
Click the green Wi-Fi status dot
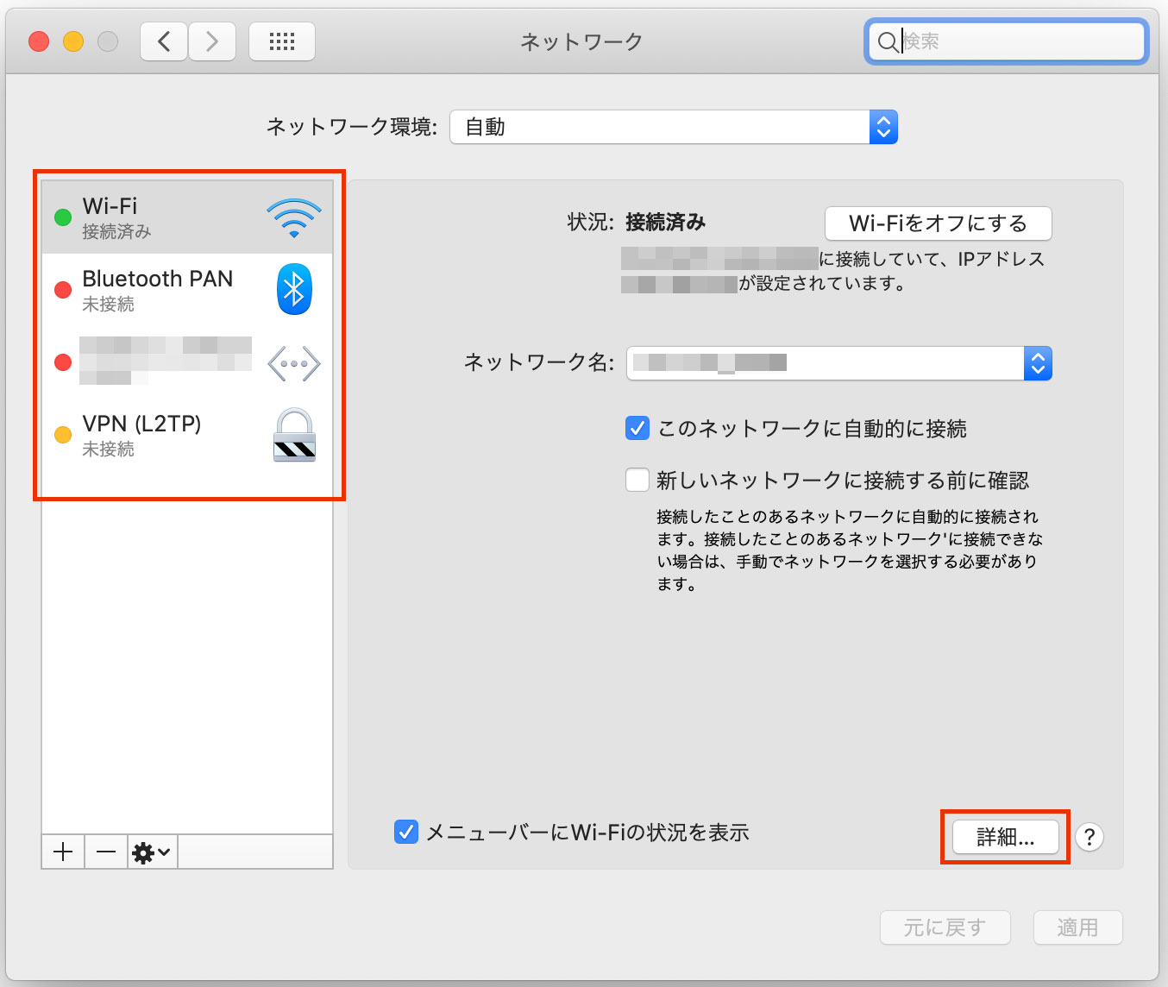[63, 217]
